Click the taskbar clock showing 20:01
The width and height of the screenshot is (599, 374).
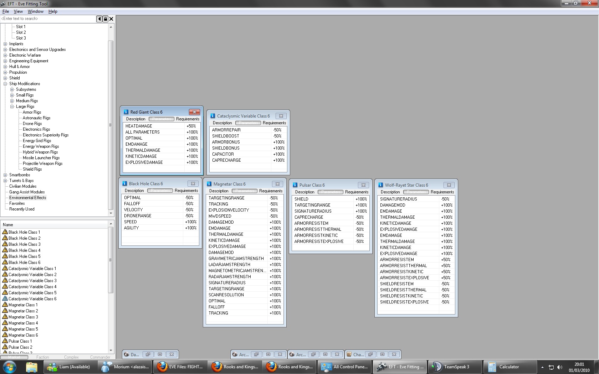579,367
